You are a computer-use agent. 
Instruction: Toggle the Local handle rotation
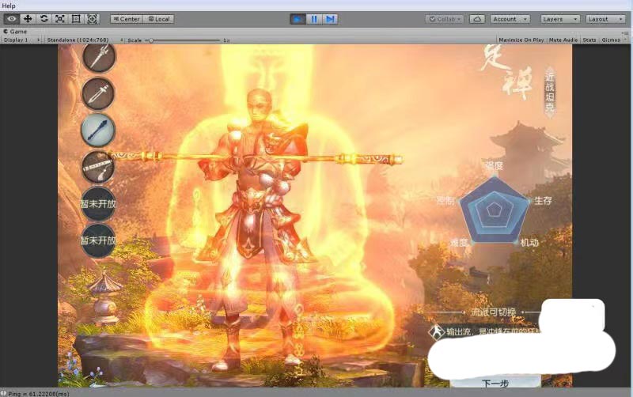click(159, 19)
